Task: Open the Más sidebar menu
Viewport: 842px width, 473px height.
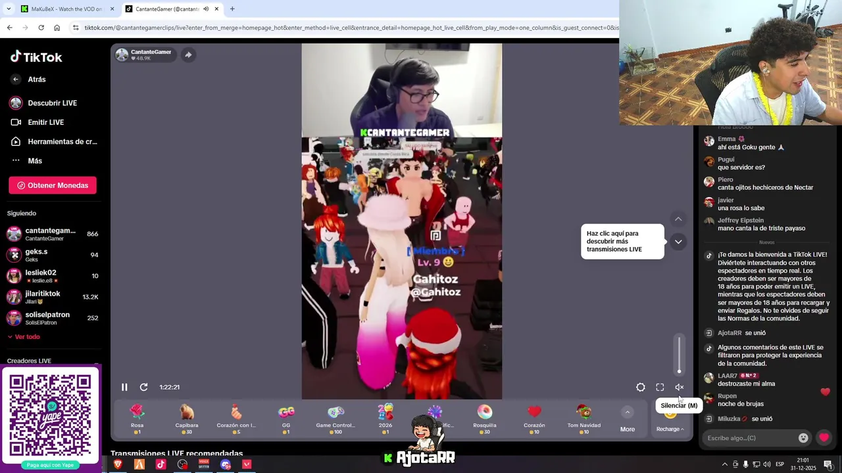Action: click(x=26, y=161)
